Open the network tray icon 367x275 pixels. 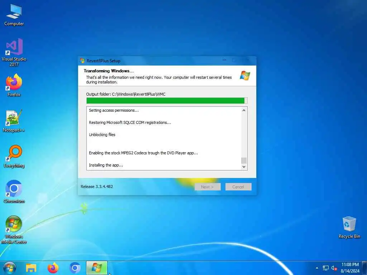(x=325, y=268)
